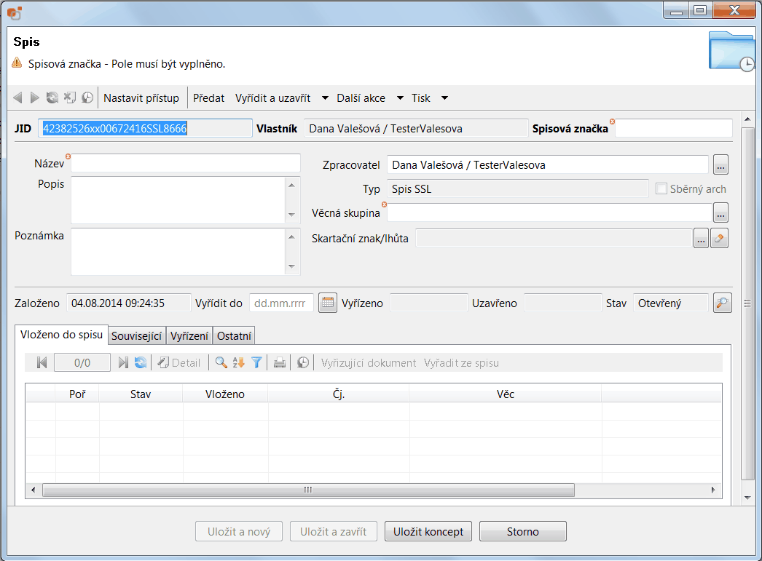Viewport: 762px width, 561px height.
Task: Click magnifier icon next to Stav field
Action: coord(723,303)
